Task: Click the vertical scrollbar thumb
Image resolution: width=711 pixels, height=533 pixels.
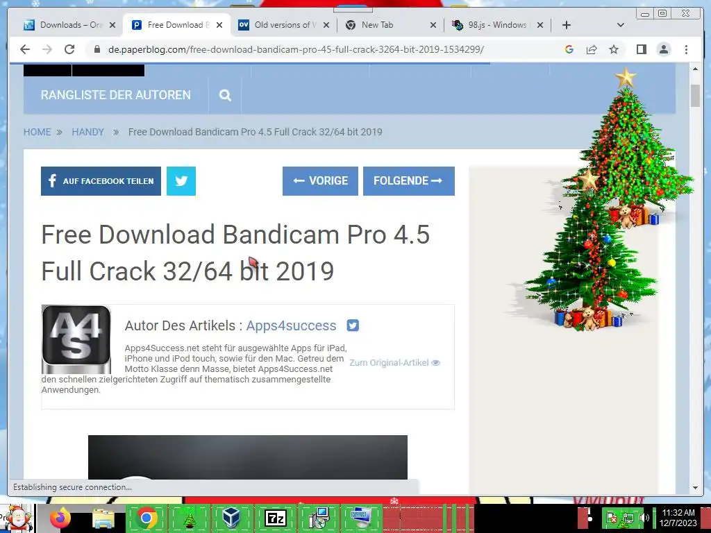Action: tap(695, 96)
